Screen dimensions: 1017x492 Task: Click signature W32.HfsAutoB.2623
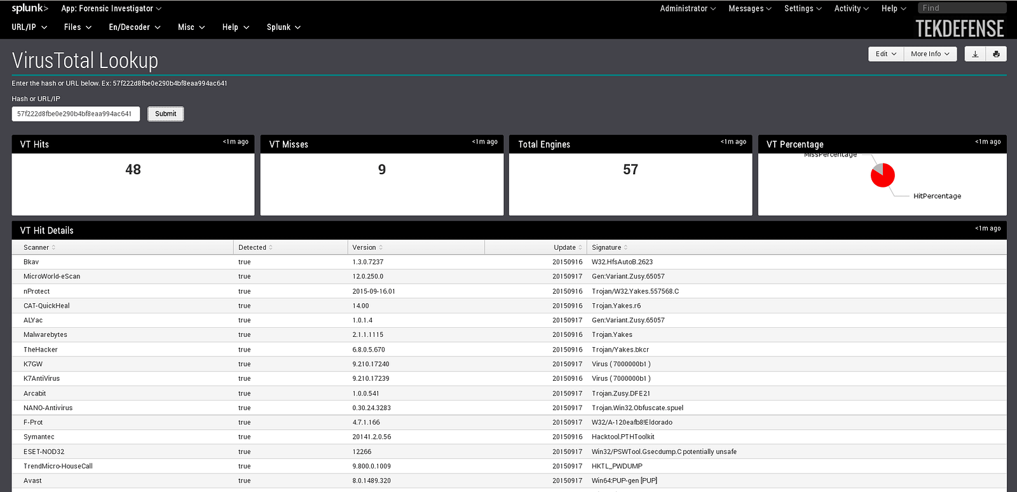coord(622,262)
